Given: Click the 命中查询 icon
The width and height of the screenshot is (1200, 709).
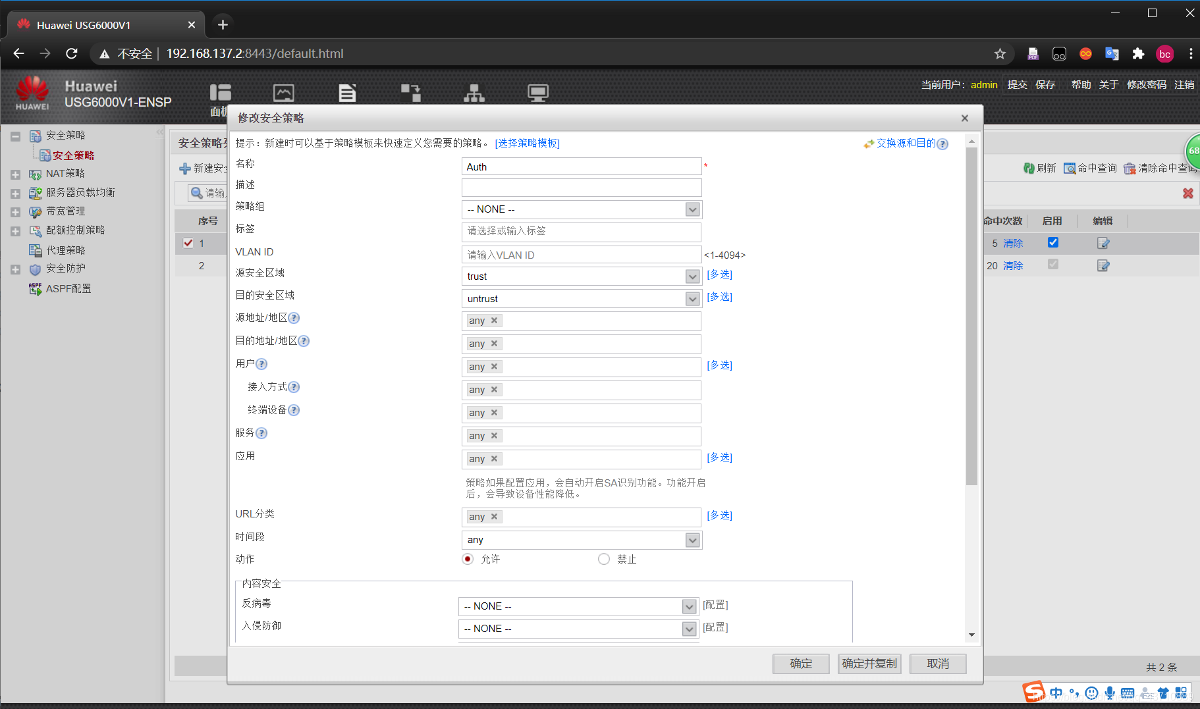Looking at the screenshot, I should click(1070, 169).
